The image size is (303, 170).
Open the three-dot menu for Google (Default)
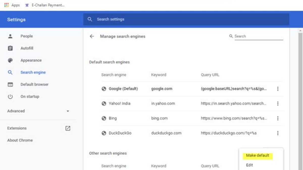tap(278, 89)
